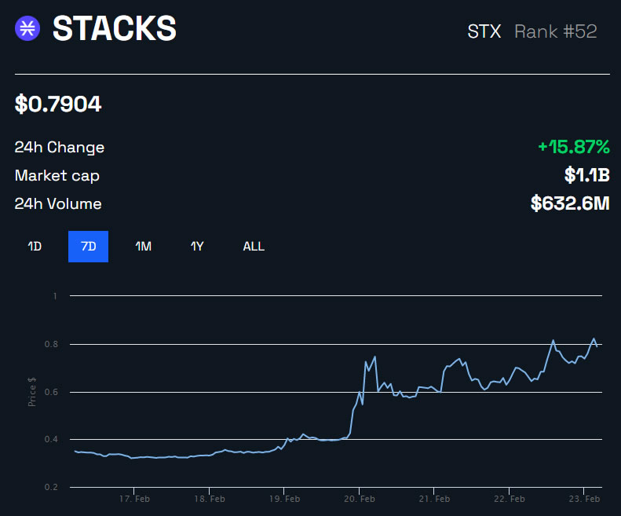Click the $1.1B market cap value
Viewport: 621px width, 516px height.
(x=586, y=175)
